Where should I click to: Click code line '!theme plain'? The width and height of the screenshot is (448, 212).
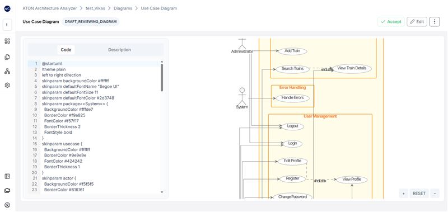54,69
